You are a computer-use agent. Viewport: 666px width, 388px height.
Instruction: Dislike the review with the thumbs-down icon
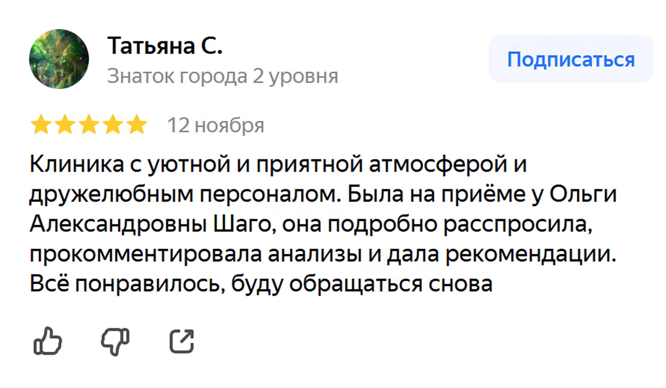(x=115, y=342)
